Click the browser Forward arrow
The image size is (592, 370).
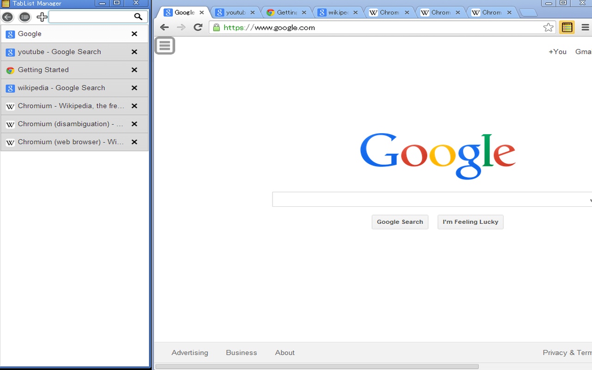(x=181, y=27)
